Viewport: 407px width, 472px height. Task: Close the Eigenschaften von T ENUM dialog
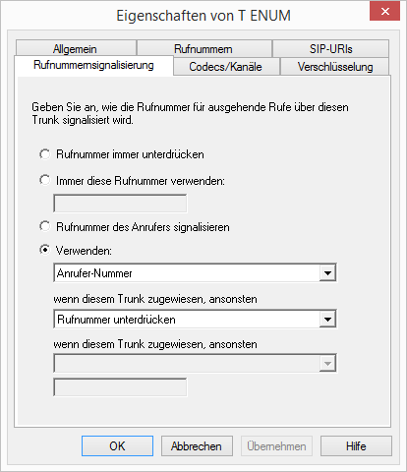[x=384, y=12]
